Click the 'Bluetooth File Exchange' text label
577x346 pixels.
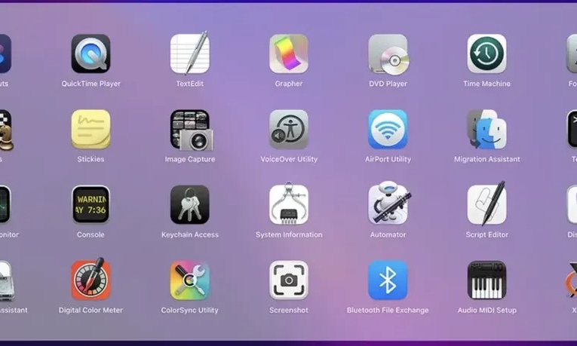click(388, 310)
